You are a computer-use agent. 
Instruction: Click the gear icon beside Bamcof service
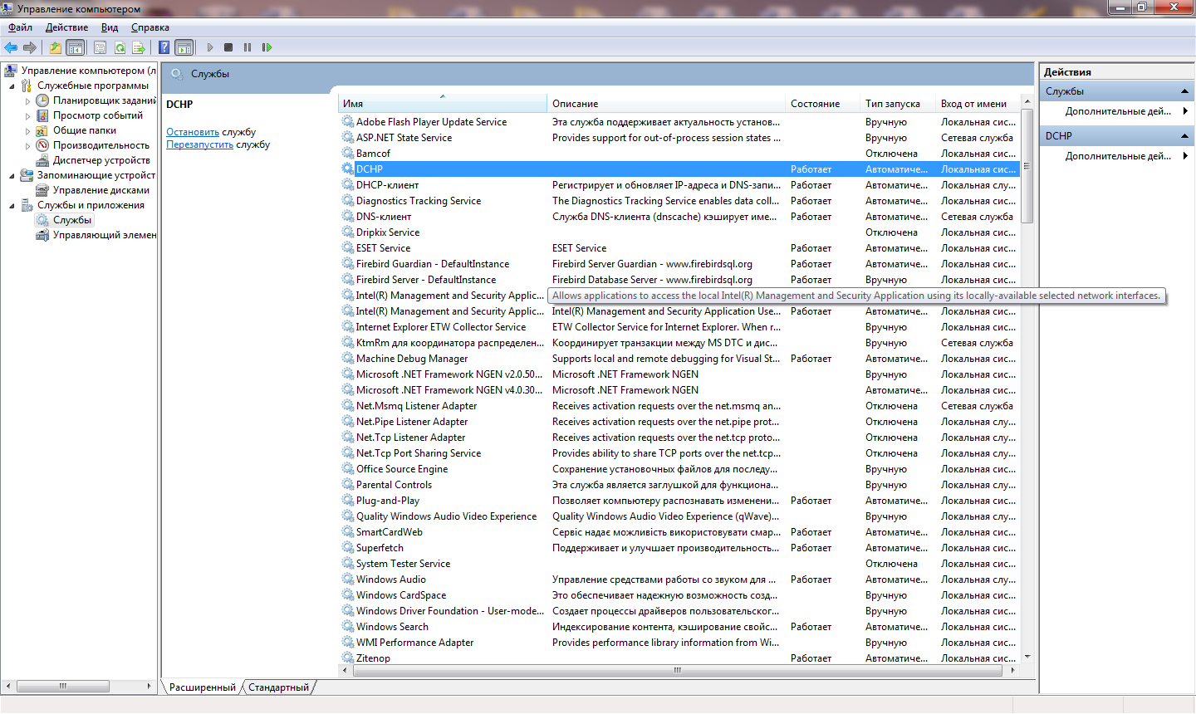point(348,154)
